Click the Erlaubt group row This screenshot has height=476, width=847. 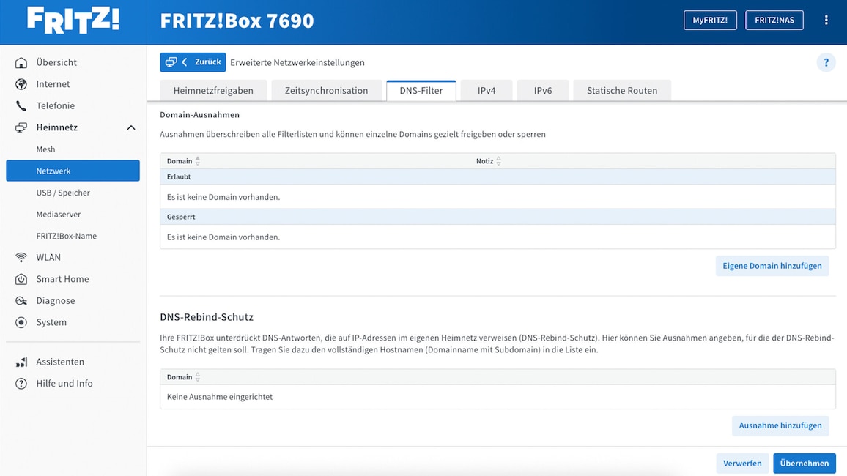(x=498, y=176)
